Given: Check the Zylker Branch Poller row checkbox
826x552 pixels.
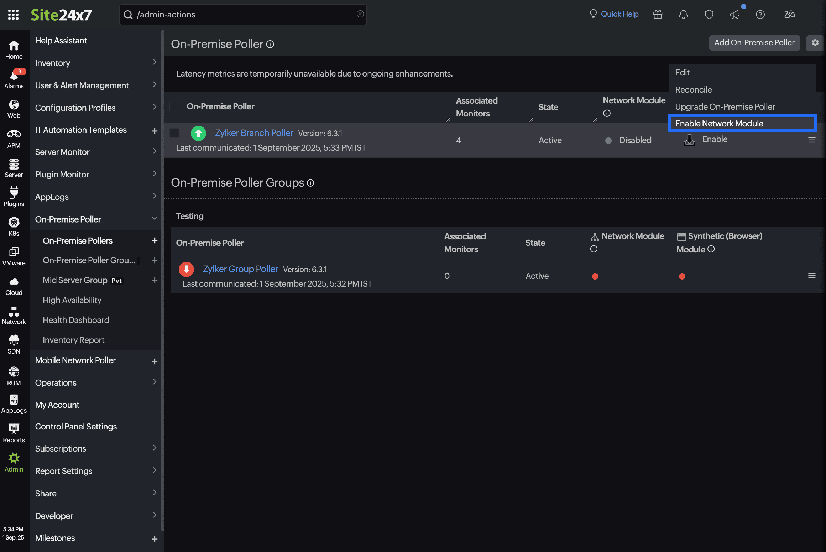Looking at the screenshot, I should (x=174, y=133).
